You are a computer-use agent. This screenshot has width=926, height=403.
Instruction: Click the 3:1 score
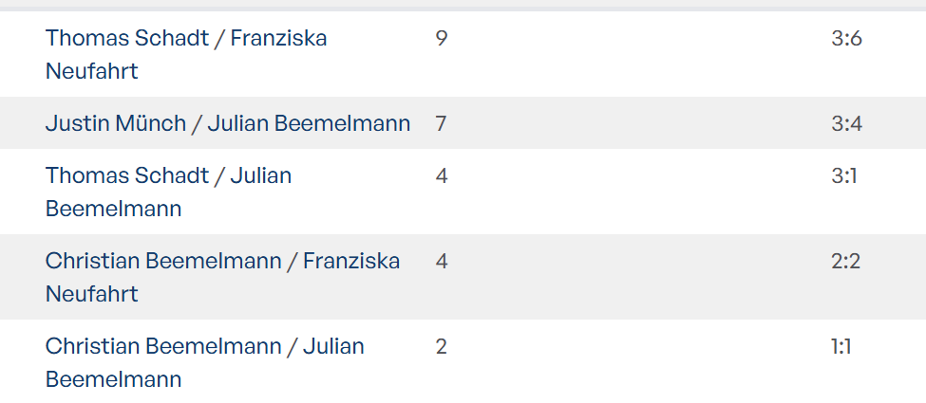(x=843, y=175)
